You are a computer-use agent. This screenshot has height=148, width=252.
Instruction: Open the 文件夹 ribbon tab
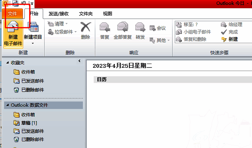click(86, 14)
